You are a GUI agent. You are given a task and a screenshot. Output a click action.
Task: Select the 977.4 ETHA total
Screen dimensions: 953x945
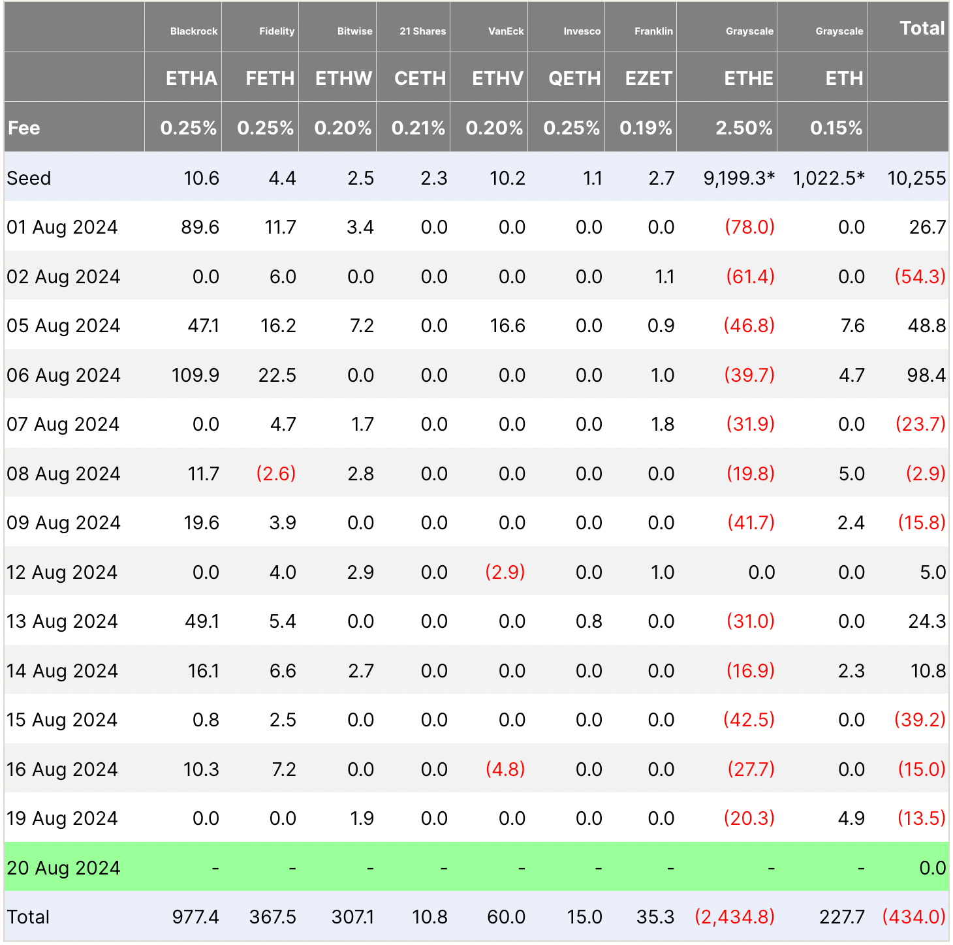tap(196, 917)
